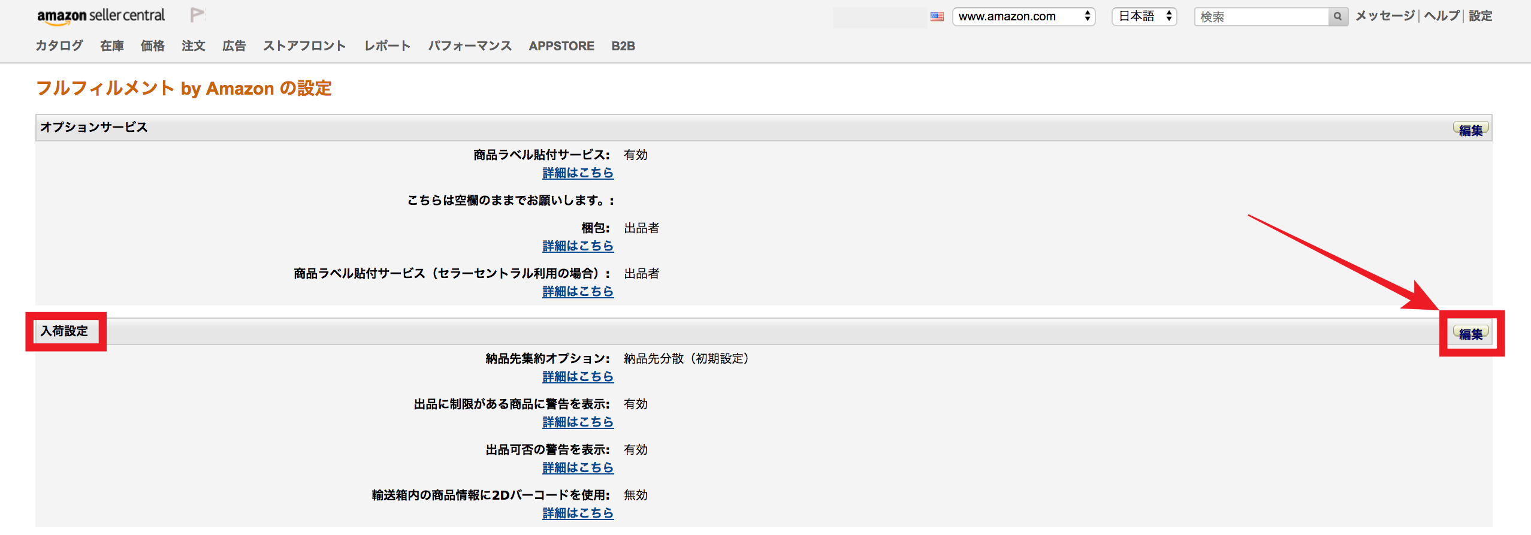This screenshot has width=1531, height=535.
Task: Open the 価格 menu
Action: 153,46
